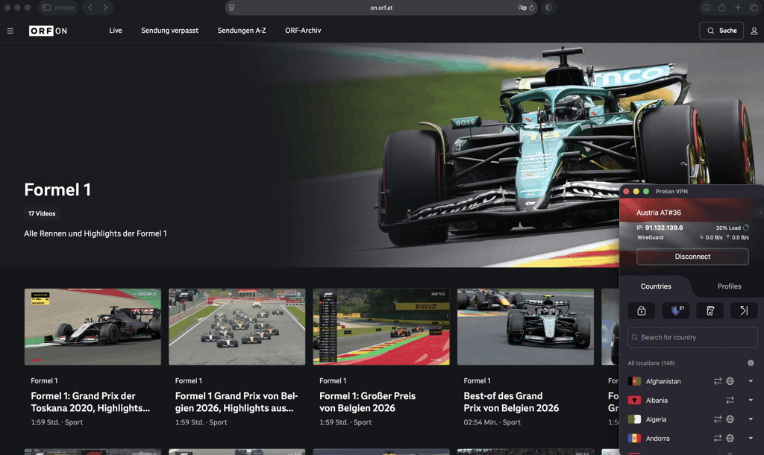
Task: Show Safari tab overview
Action: 754,7
